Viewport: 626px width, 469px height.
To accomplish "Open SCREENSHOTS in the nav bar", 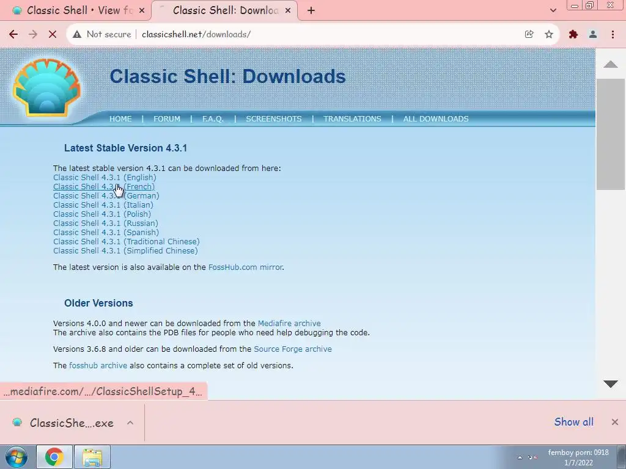I will pos(274,119).
